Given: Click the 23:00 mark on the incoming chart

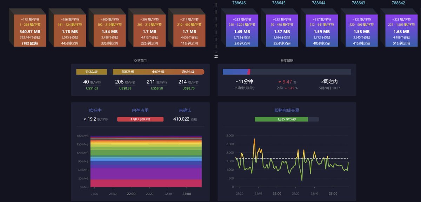Looking at the screenshot, I should (333, 193).
